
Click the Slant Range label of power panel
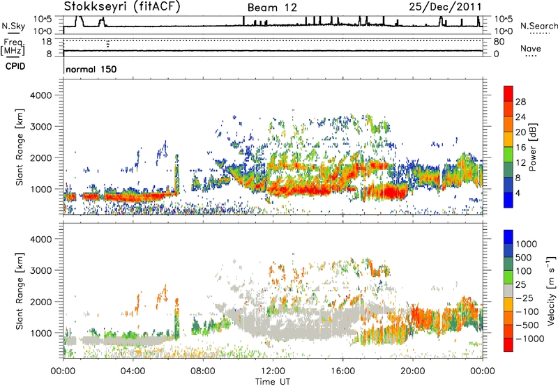click(x=20, y=147)
